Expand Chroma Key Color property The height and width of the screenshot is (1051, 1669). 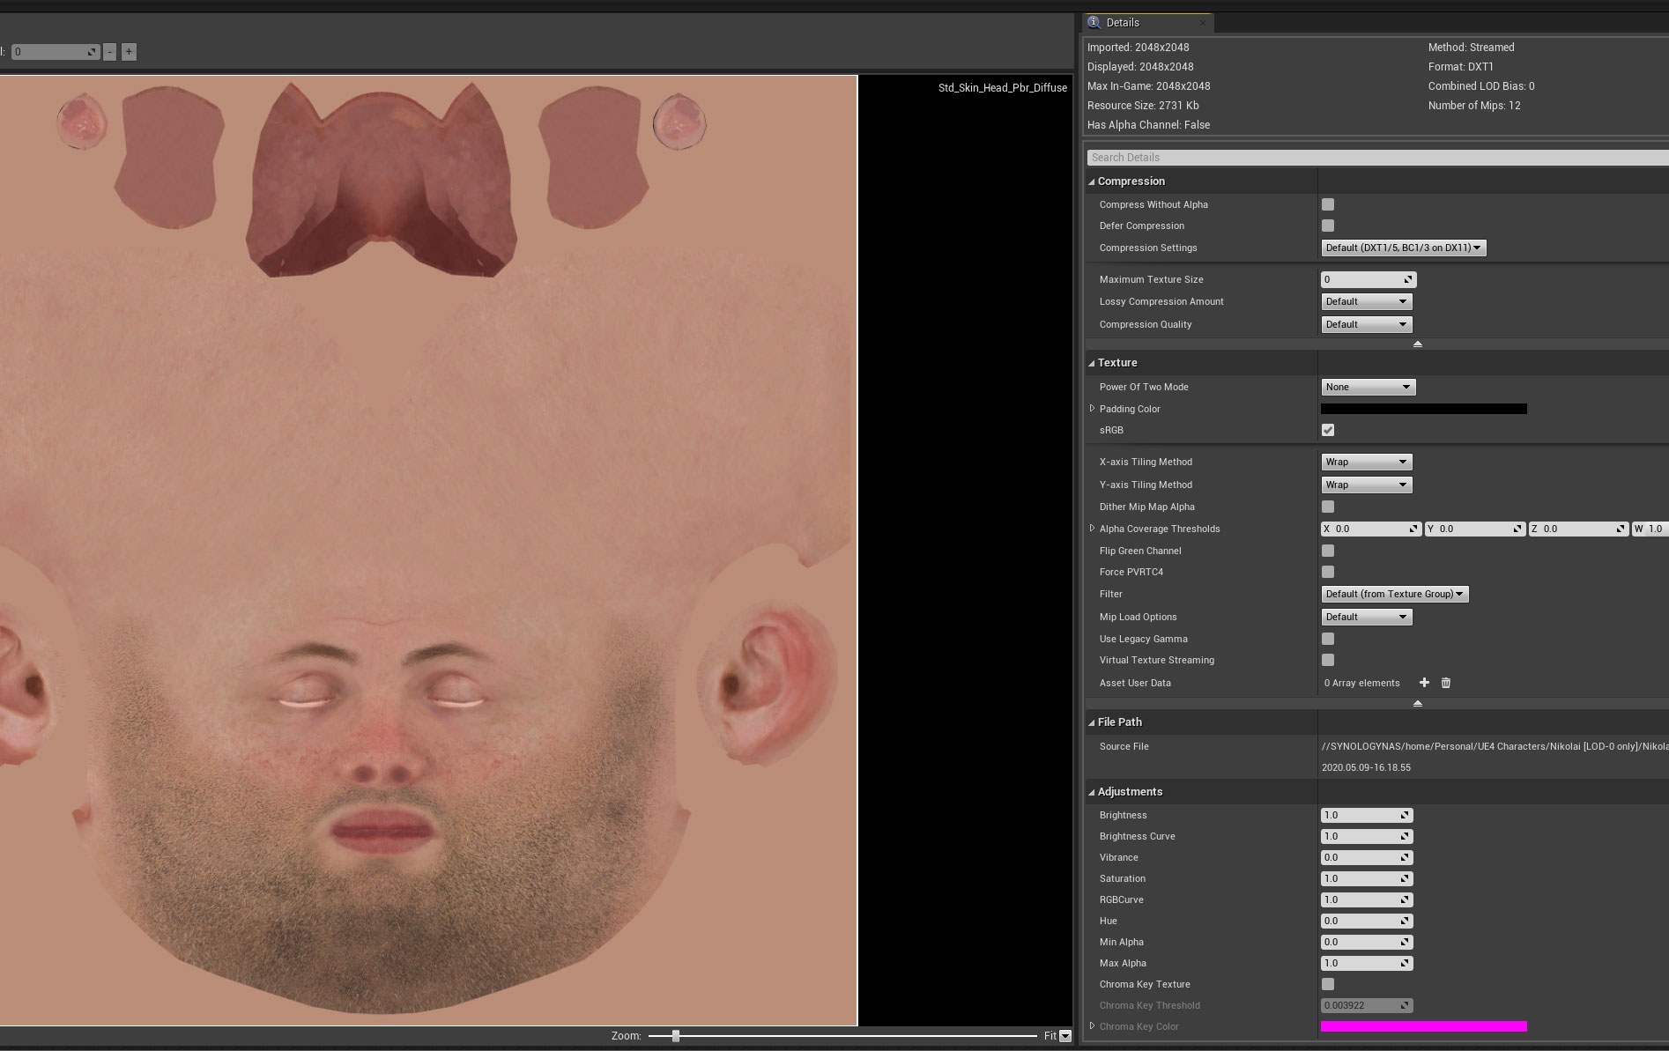[x=1093, y=1026]
